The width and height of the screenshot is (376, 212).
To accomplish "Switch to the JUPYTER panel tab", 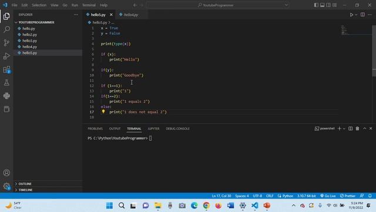I will tap(153, 128).
